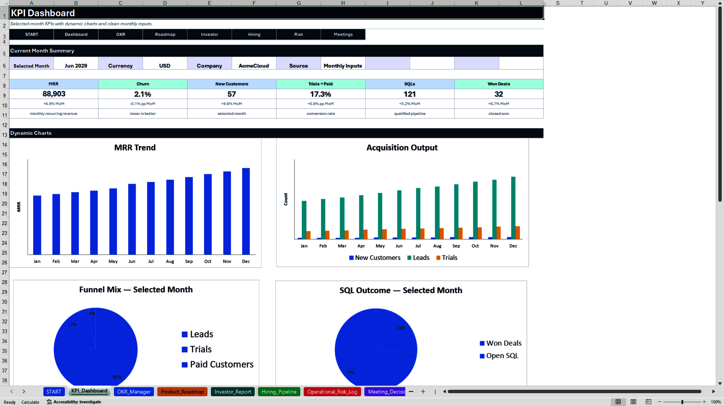
Task: Click the 100% zoom level
Action: coord(716,402)
